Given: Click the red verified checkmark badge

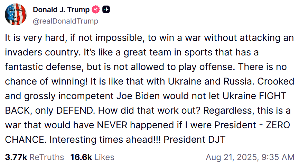Looking at the screenshot, I should [x=96, y=9].
